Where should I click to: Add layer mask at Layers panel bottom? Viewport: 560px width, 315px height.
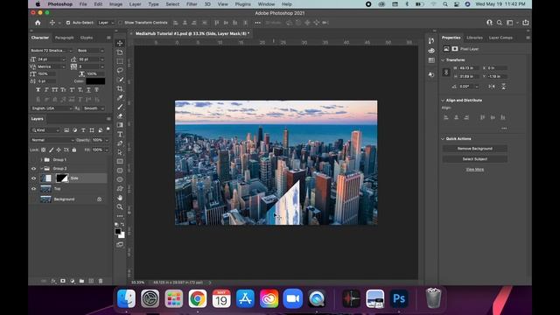63,281
